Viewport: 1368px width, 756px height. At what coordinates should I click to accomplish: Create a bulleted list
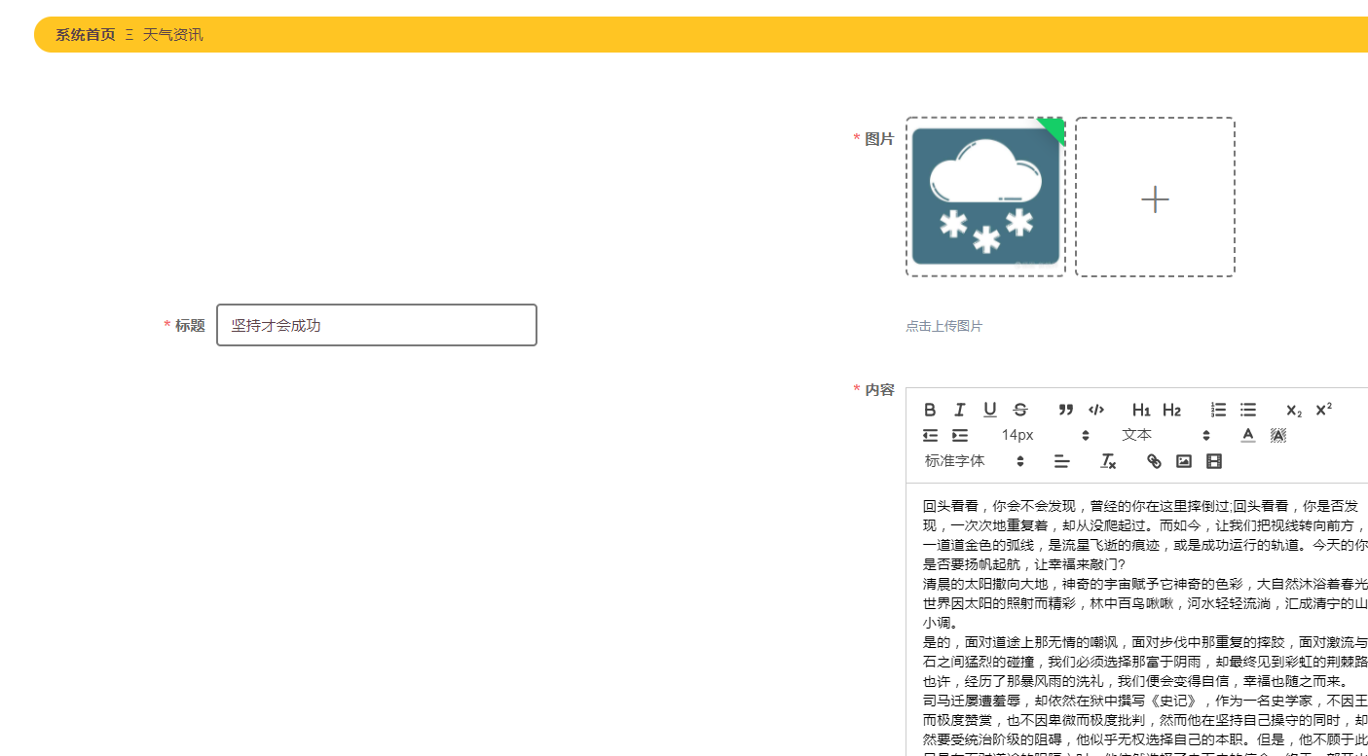coord(1248,410)
